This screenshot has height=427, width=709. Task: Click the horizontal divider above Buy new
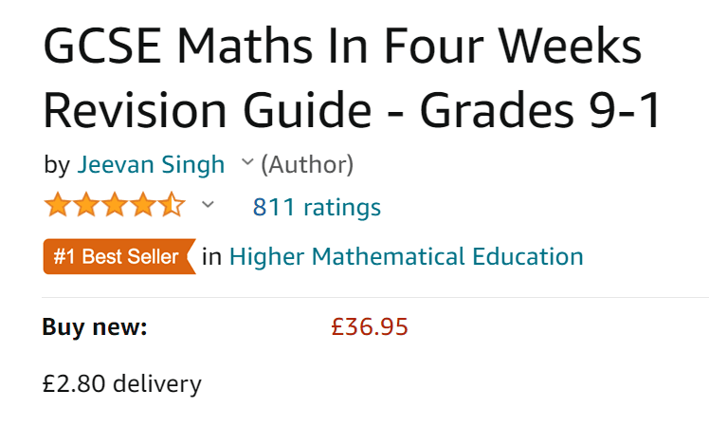click(375, 298)
